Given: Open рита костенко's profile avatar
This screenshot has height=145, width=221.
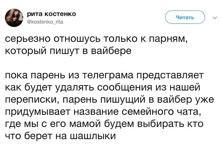Looking at the screenshot, I should click(x=14, y=18).
